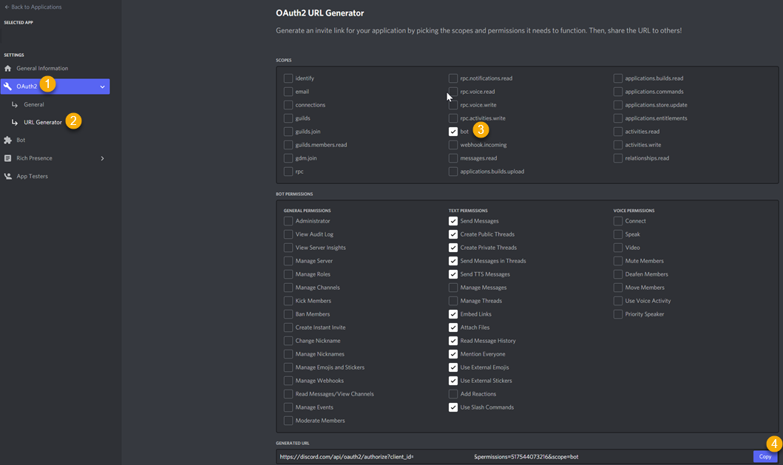Image resolution: width=783 pixels, height=465 pixels.
Task: Uncheck the Send Messages permission
Action: (453, 221)
